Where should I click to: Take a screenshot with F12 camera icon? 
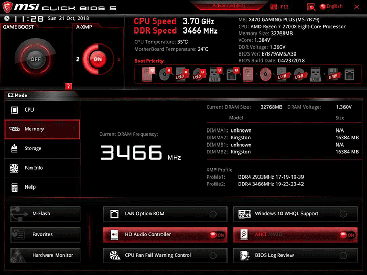[x=273, y=7]
